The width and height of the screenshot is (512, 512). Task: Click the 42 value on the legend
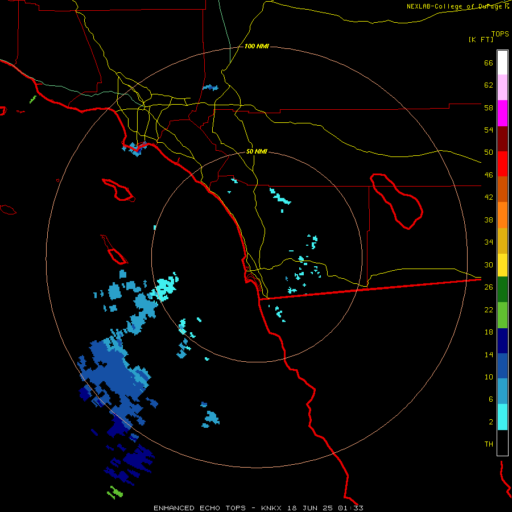coord(489,197)
